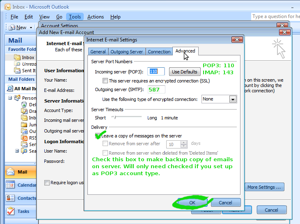Open the Sent Items folder icon in tree

pos(24,144)
